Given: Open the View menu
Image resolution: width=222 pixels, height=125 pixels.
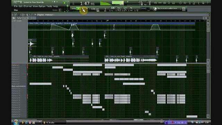Looking at the screenshot, I should pyautogui.click(x=35, y=6).
